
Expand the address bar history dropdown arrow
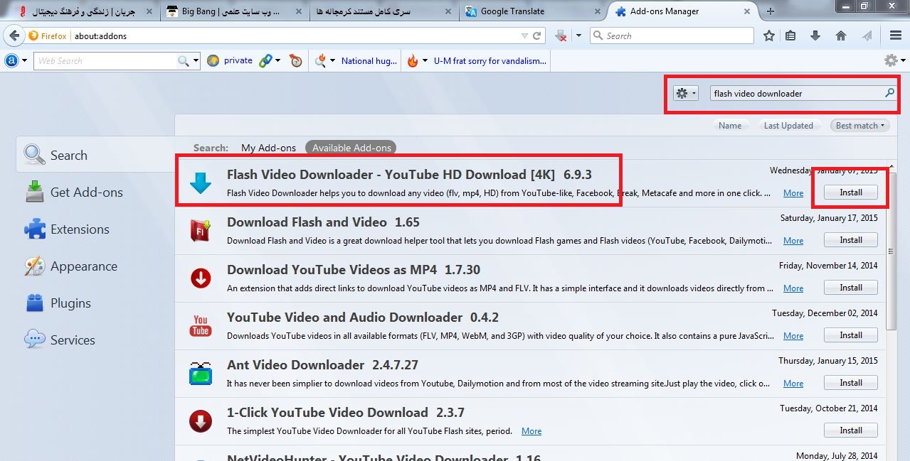tap(524, 36)
